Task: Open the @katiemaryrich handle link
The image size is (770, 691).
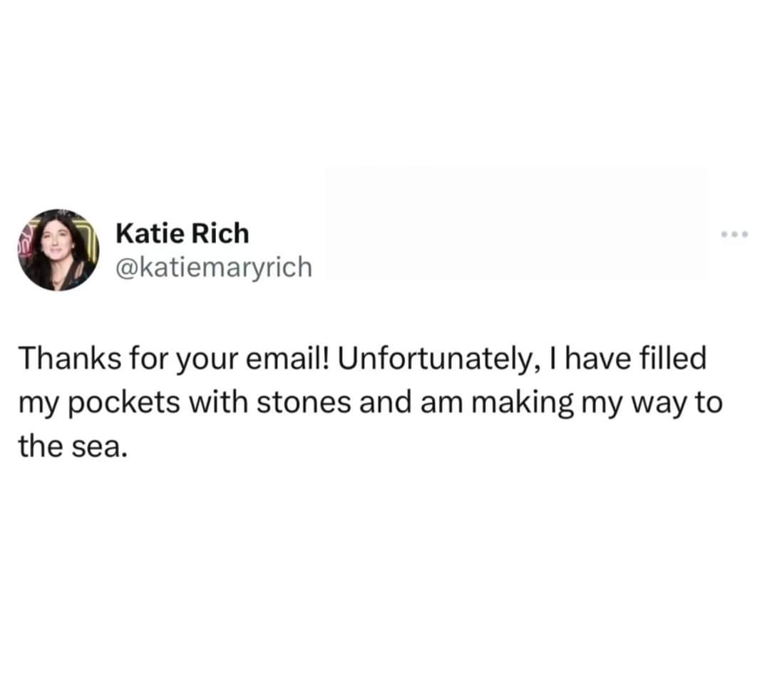Action: coord(213,267)
